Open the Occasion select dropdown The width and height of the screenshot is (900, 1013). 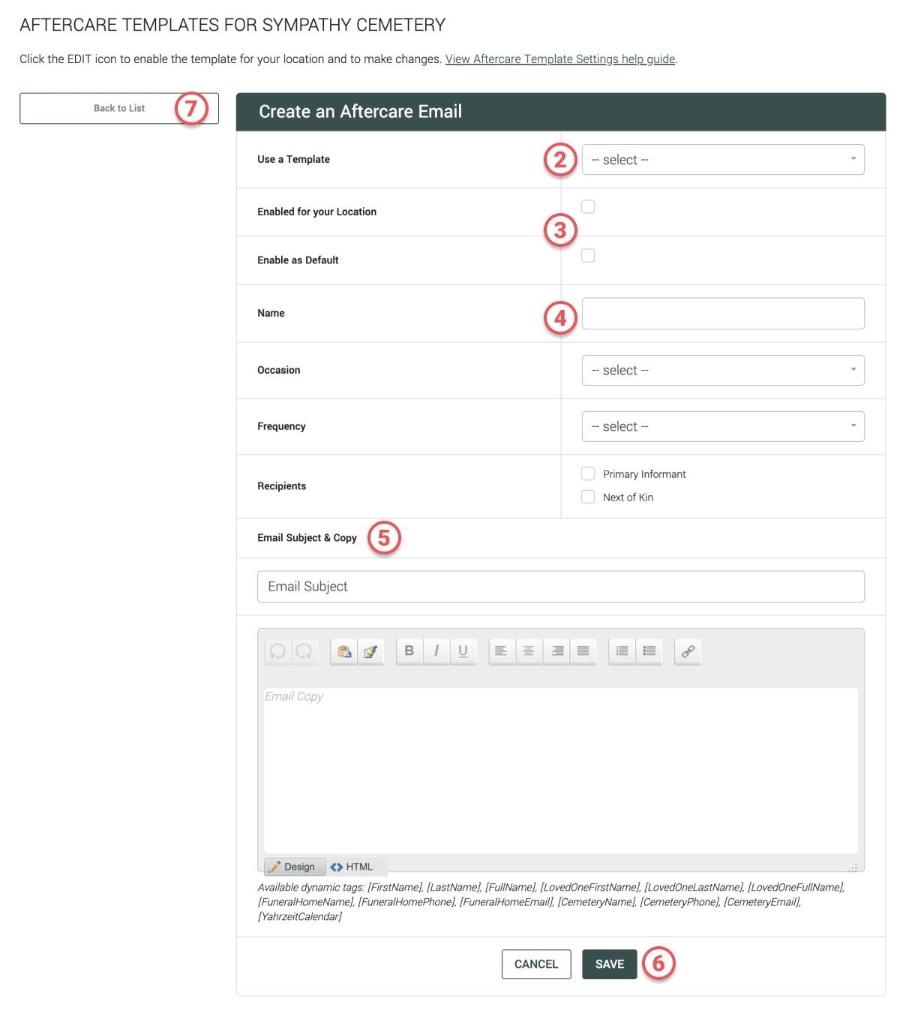[723, 370]
